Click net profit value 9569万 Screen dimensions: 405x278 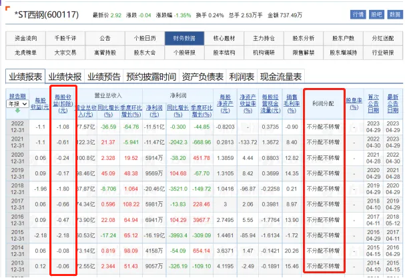(154, 173)
